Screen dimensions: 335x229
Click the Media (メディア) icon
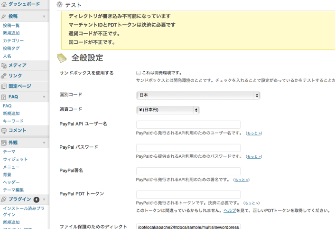(x=4, y=66)
